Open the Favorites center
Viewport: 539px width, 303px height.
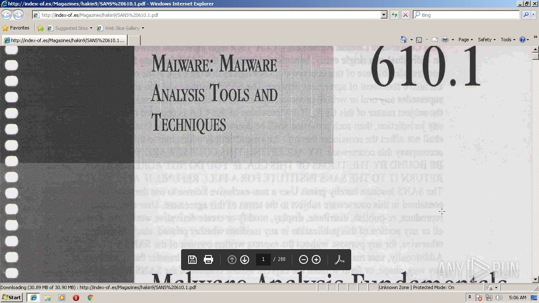pyautogui.click(x=16, y=28)
